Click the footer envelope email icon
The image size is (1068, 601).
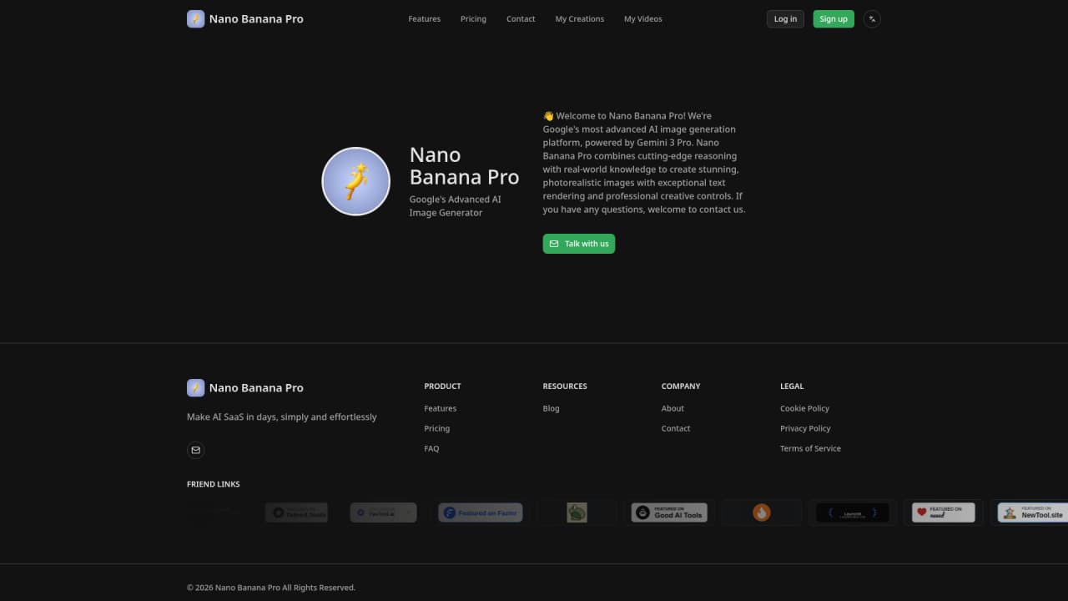click(196, 450)
